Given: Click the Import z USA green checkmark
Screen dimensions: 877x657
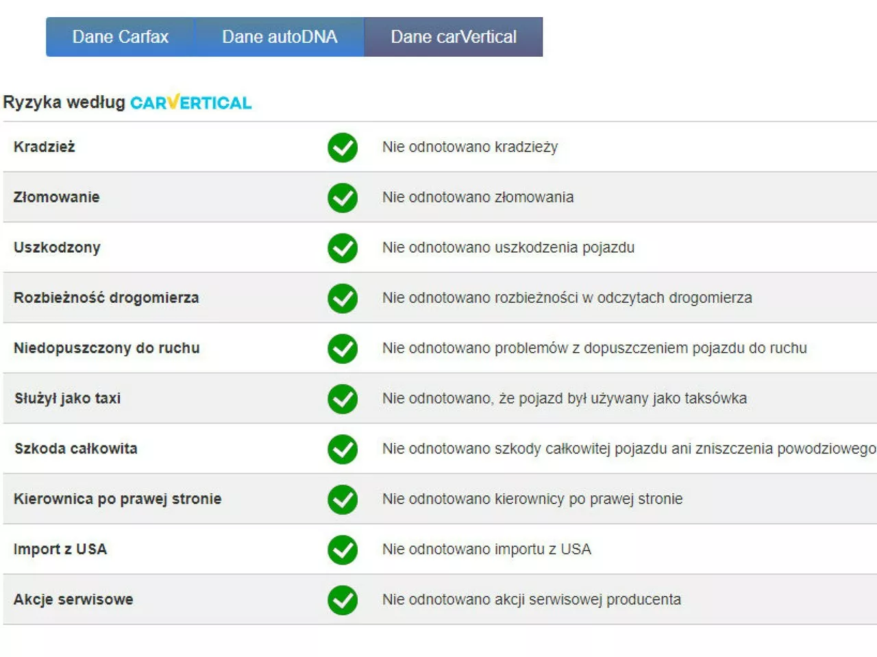Looking at the screenshot, I should 342,549.
